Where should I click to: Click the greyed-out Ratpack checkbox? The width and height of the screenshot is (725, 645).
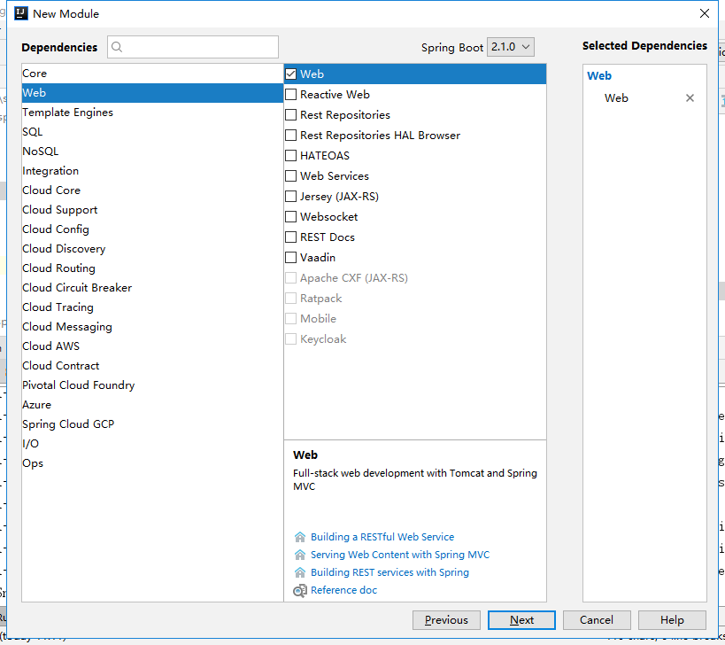coord(291,298)
